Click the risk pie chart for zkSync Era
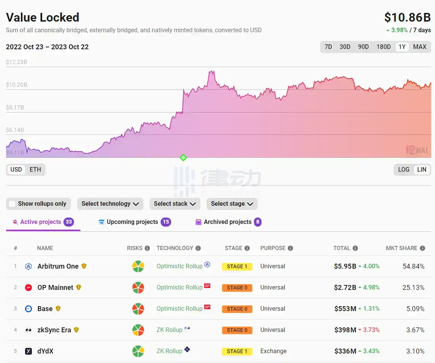 (138, 330)
